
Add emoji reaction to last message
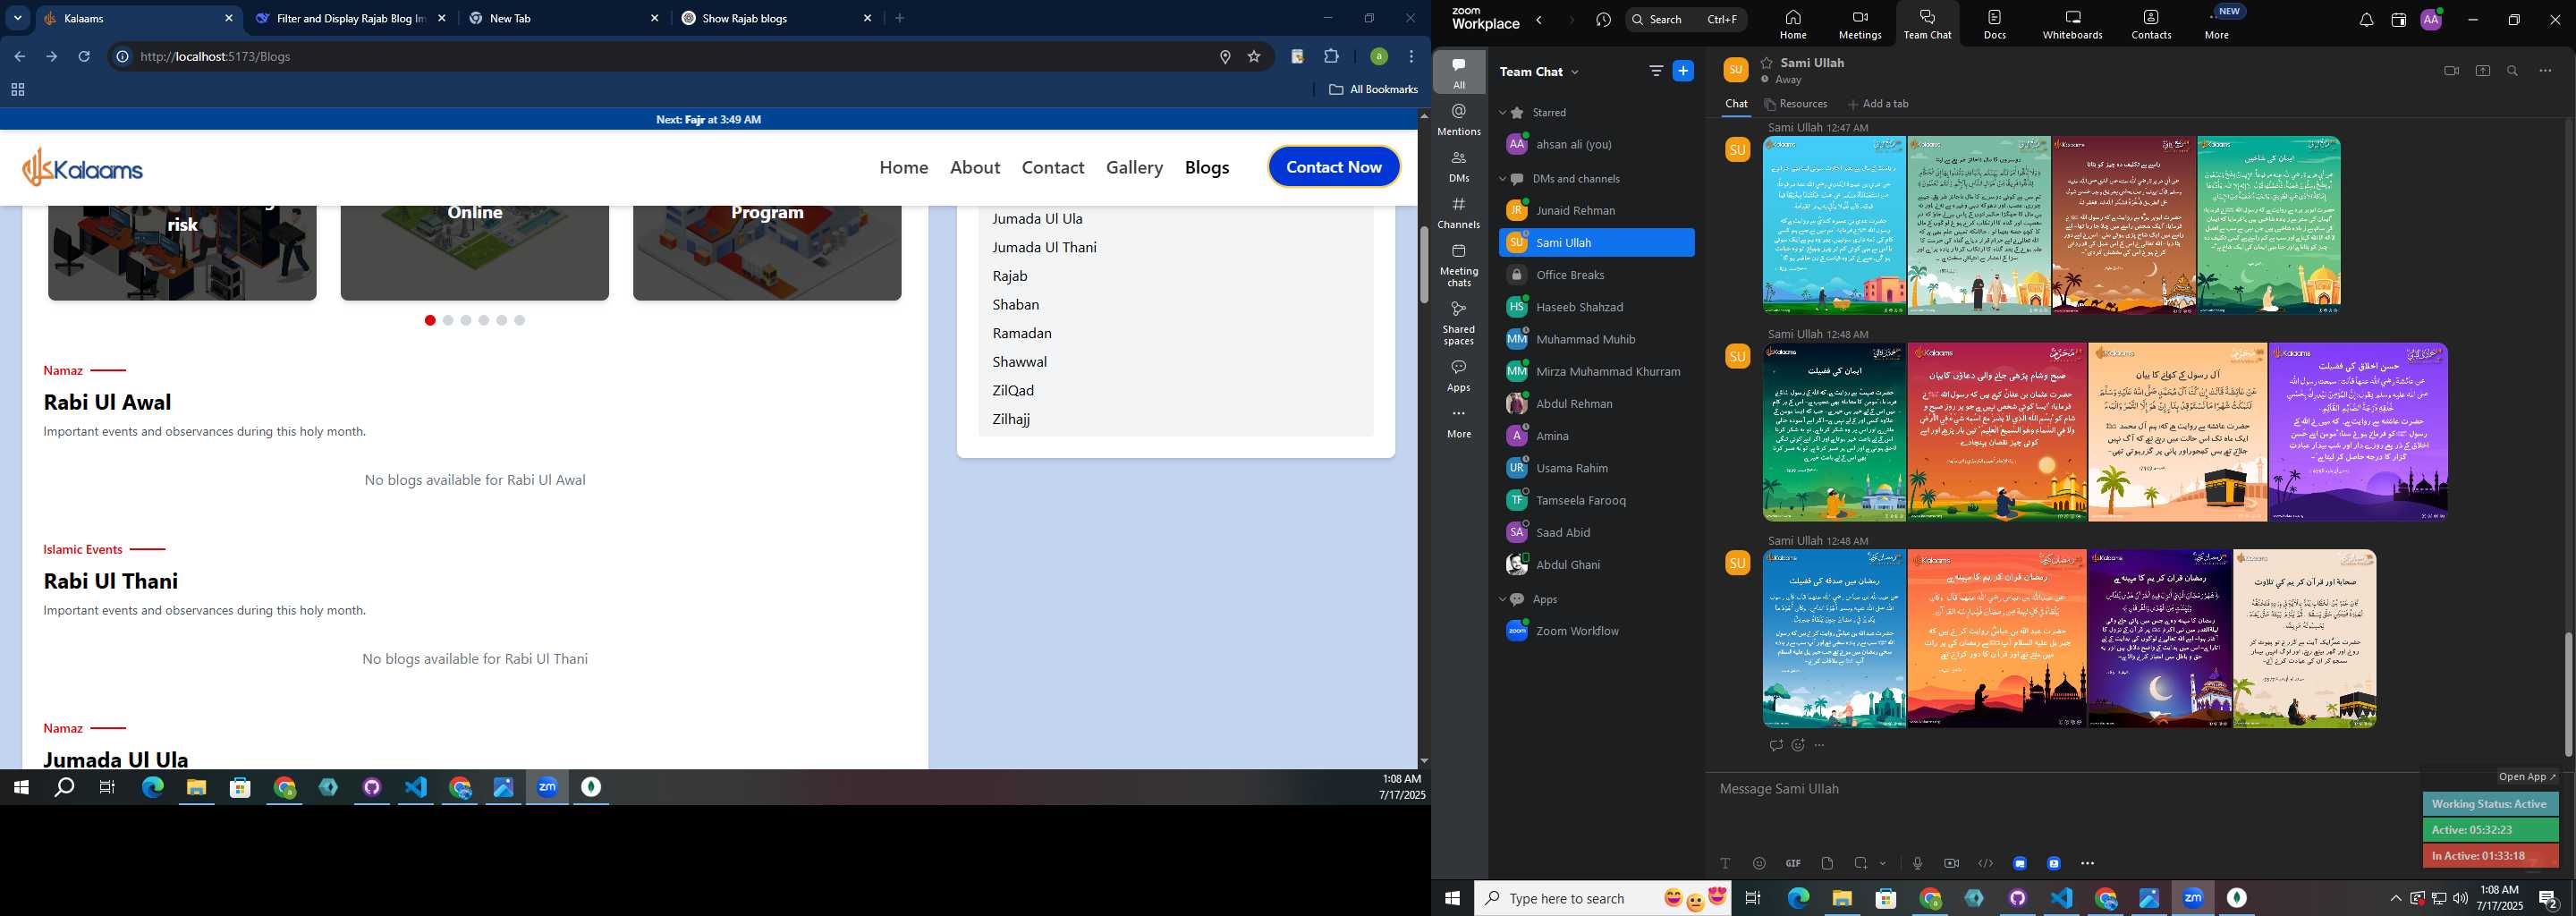1798,745
